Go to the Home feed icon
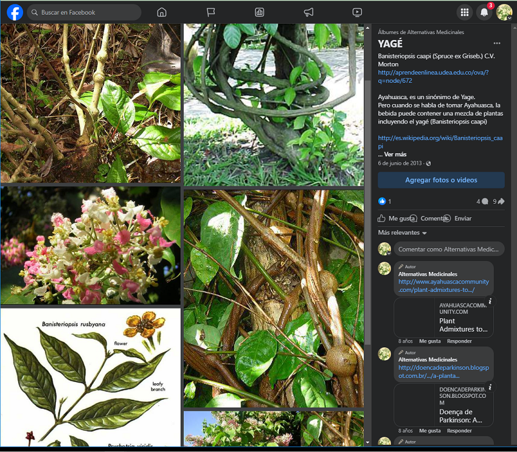Screen dimensions: 517x452 point(161,12)
